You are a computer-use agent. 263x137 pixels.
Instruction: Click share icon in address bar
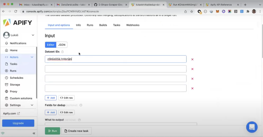tap(185, 11)
